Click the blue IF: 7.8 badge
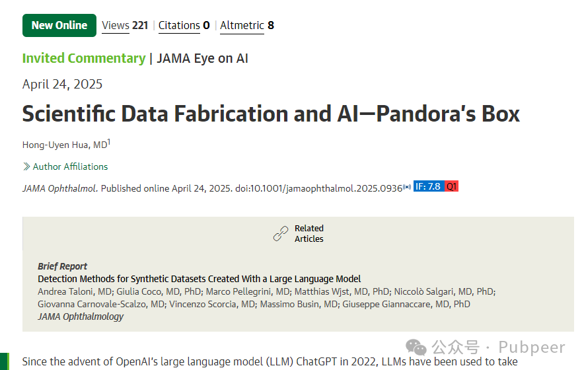Screen dimensions: 582x370 [x=429, y=186]
